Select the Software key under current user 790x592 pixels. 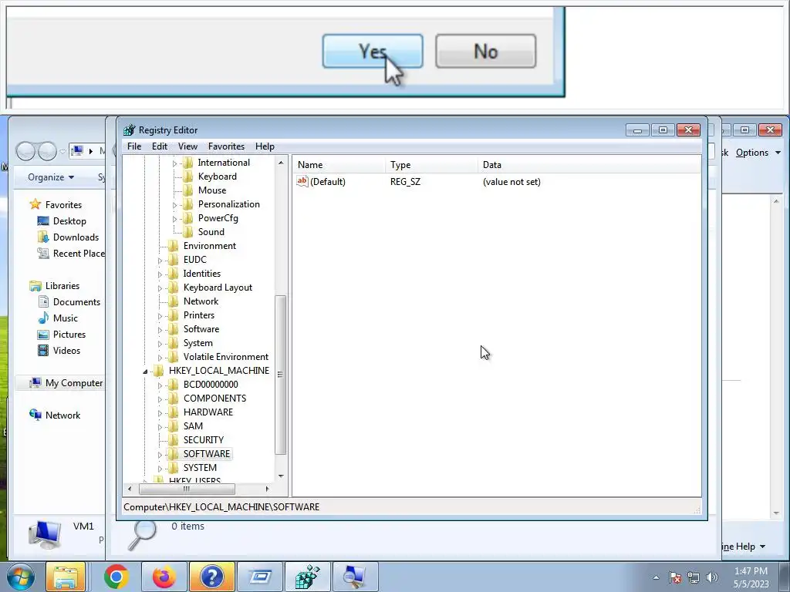(201, 328)
